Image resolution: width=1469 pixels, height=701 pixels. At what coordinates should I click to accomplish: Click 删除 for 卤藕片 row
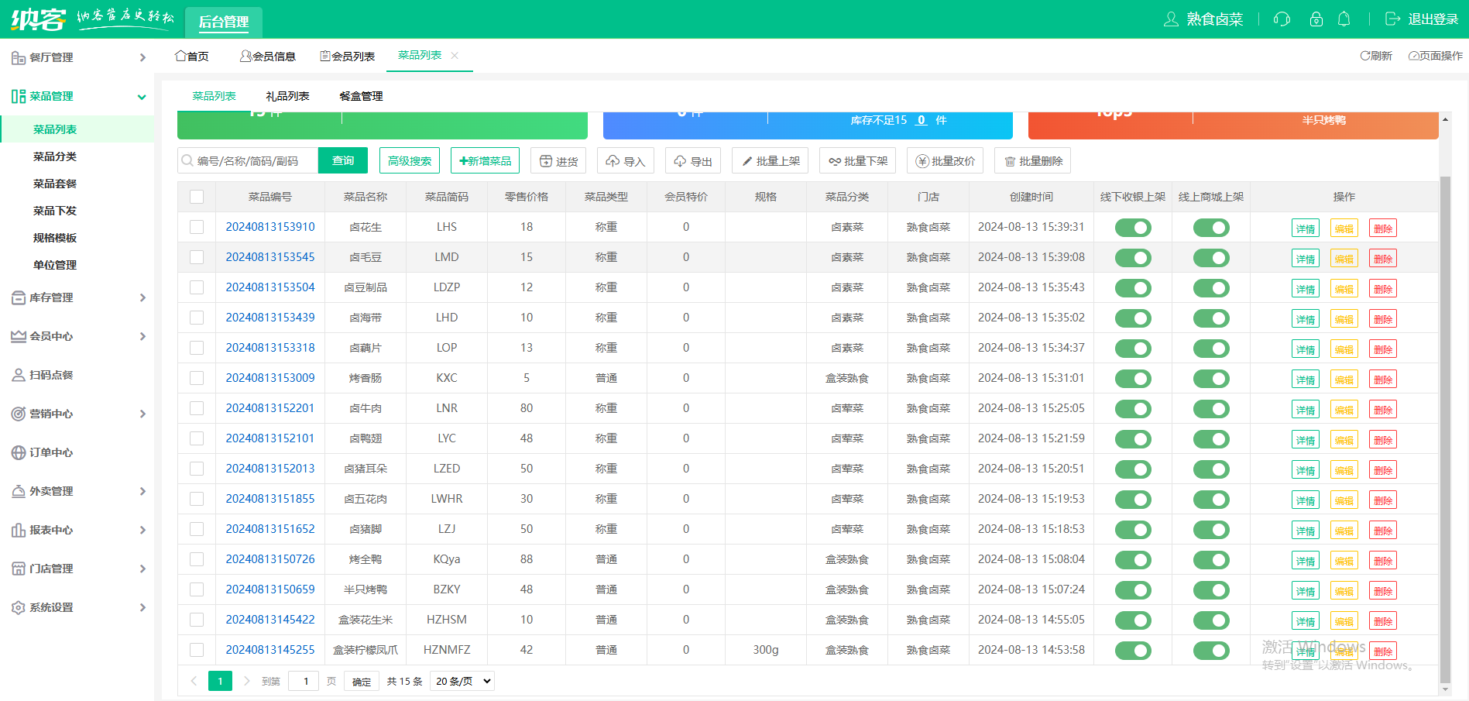(1383, 349)
